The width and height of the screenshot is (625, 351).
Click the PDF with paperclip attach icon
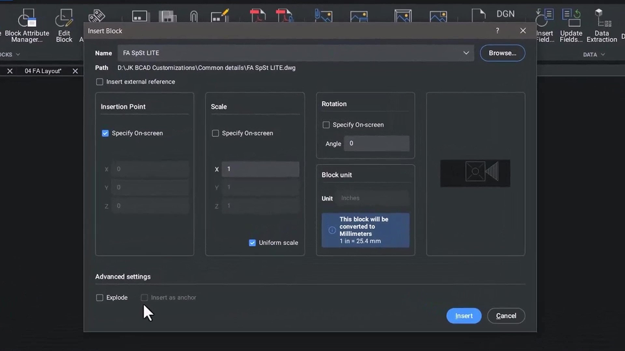[284, 16]
